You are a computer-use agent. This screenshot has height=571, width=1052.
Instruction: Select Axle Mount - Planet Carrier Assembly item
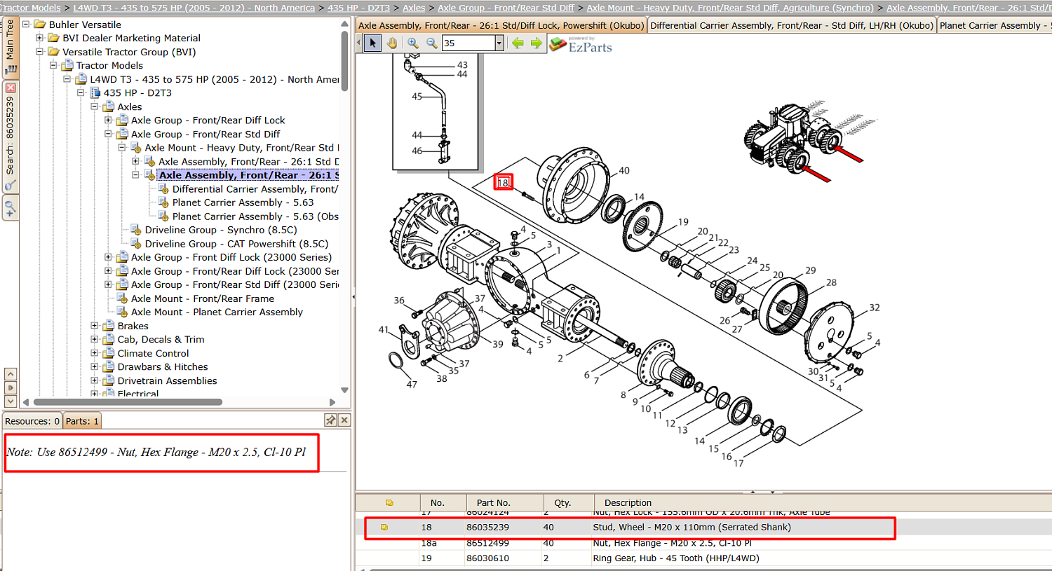click(217, 312)
